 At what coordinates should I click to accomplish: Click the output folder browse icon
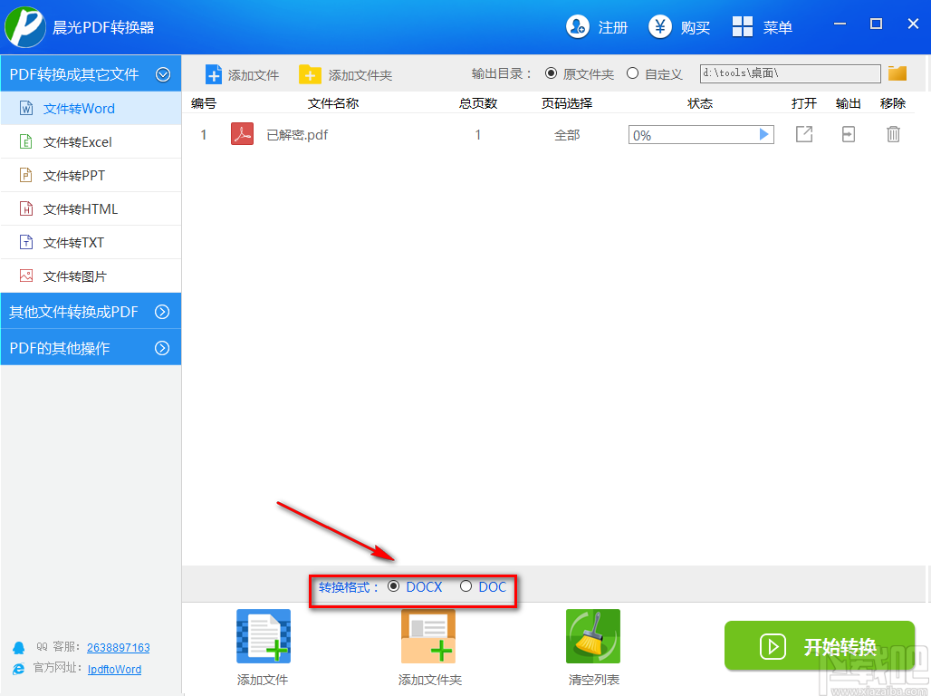(x=897, y=73)
